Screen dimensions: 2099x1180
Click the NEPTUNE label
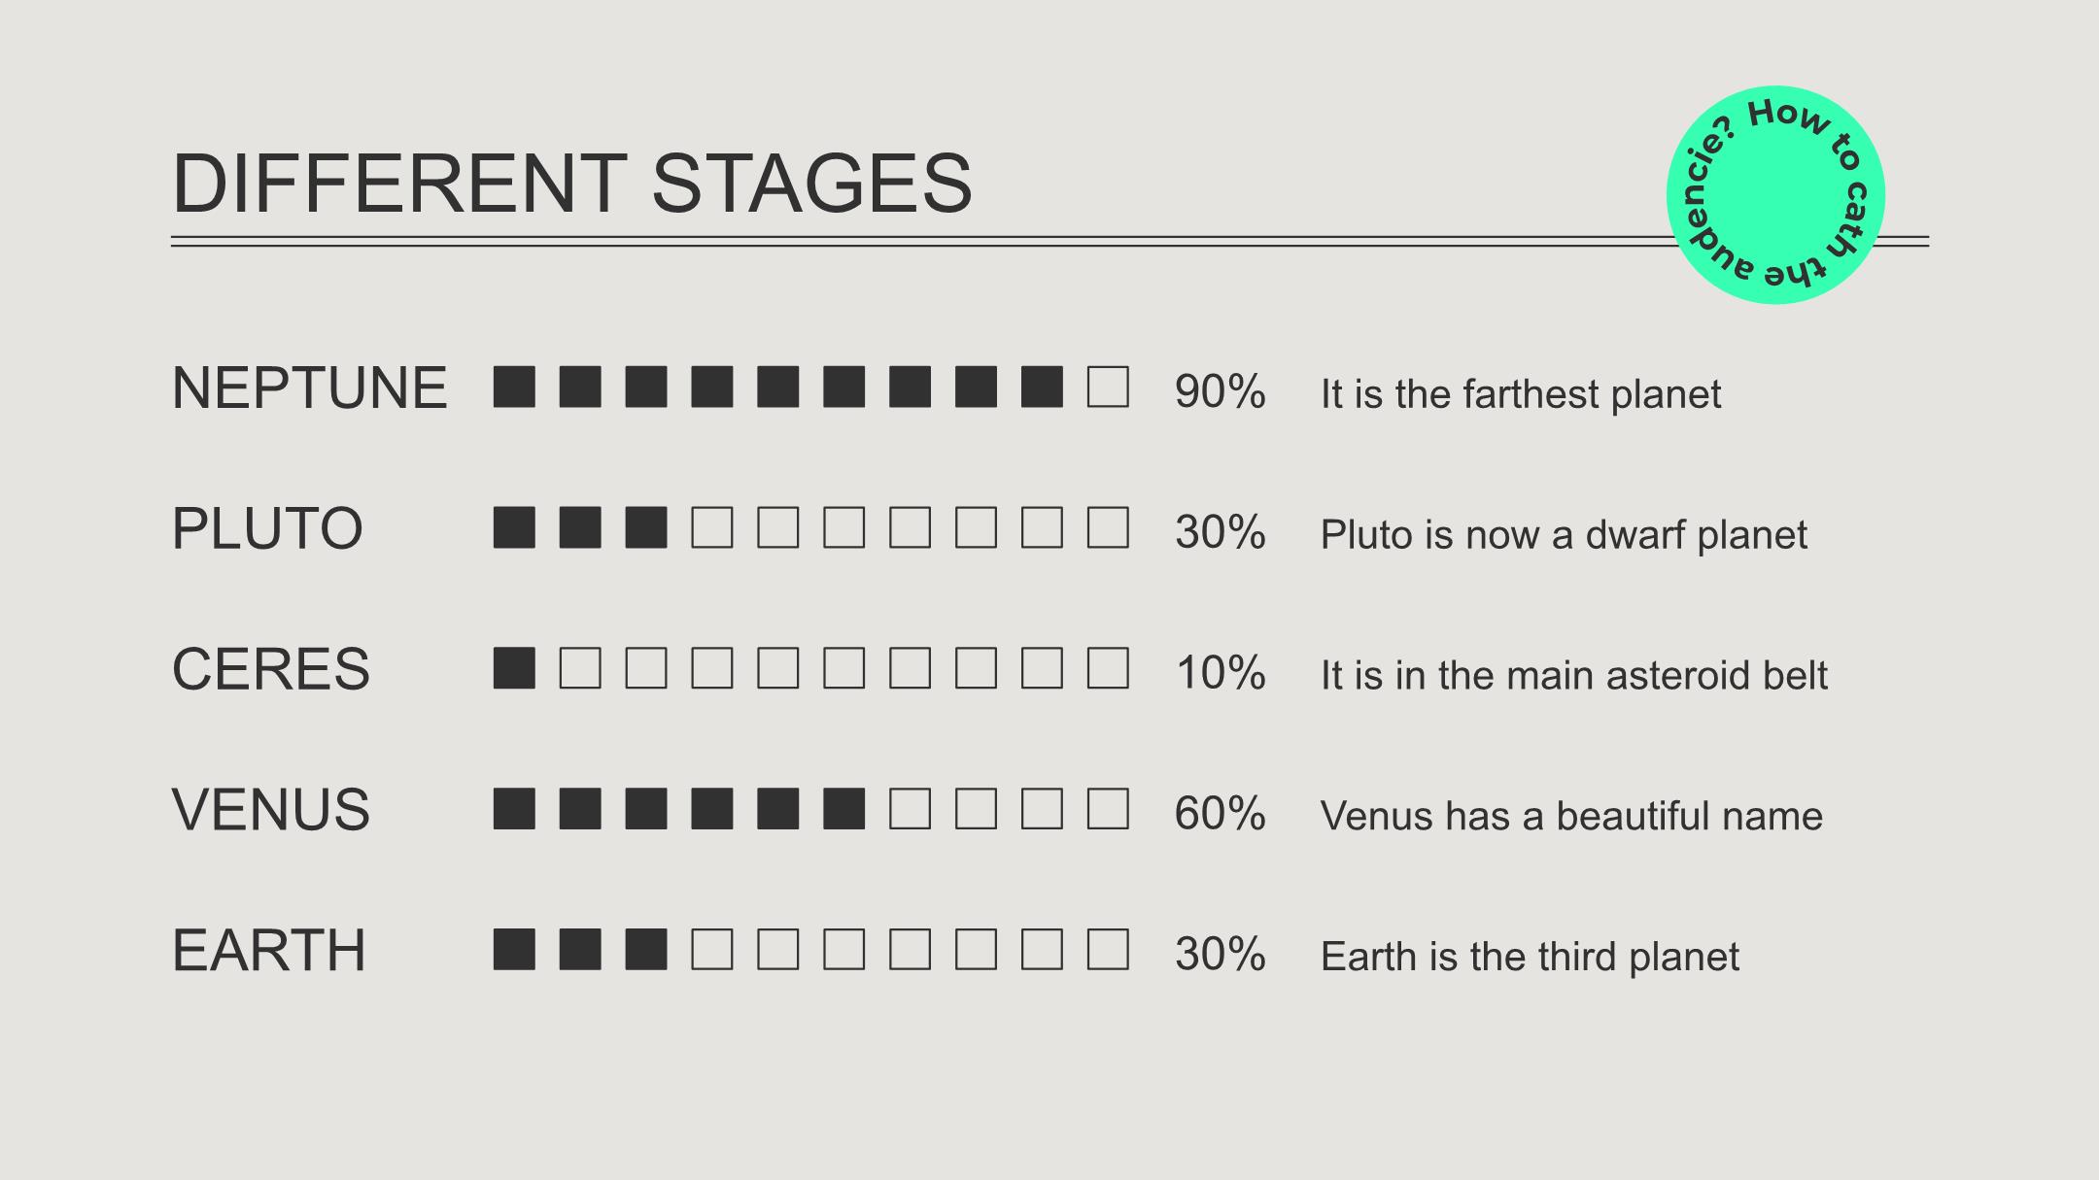pos(310,388)
